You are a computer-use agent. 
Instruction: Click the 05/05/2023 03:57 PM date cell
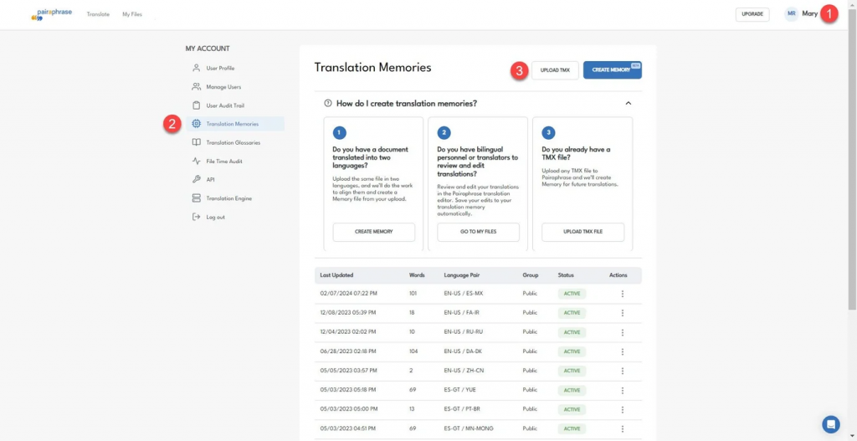pyautogui.click(x=349, y=371)
